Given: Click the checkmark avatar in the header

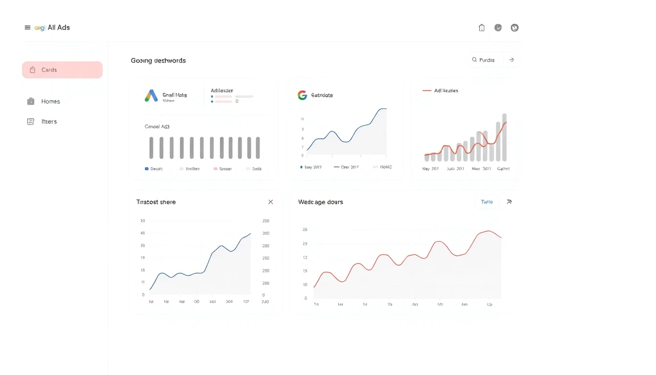Looking at the screenshot, I should 498,28.
